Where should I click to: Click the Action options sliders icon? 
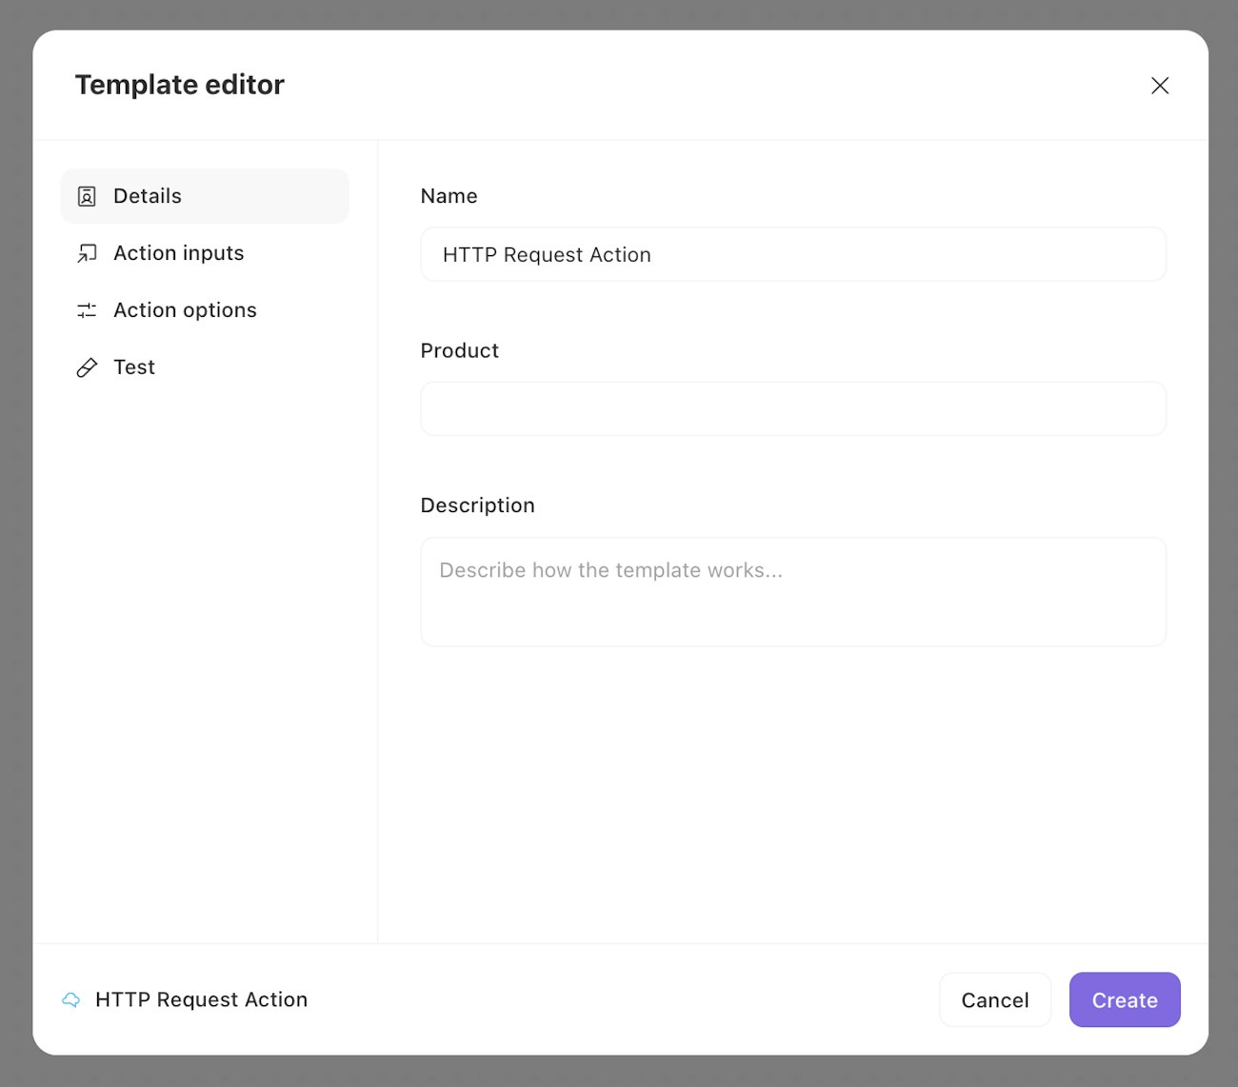(87, 310)
